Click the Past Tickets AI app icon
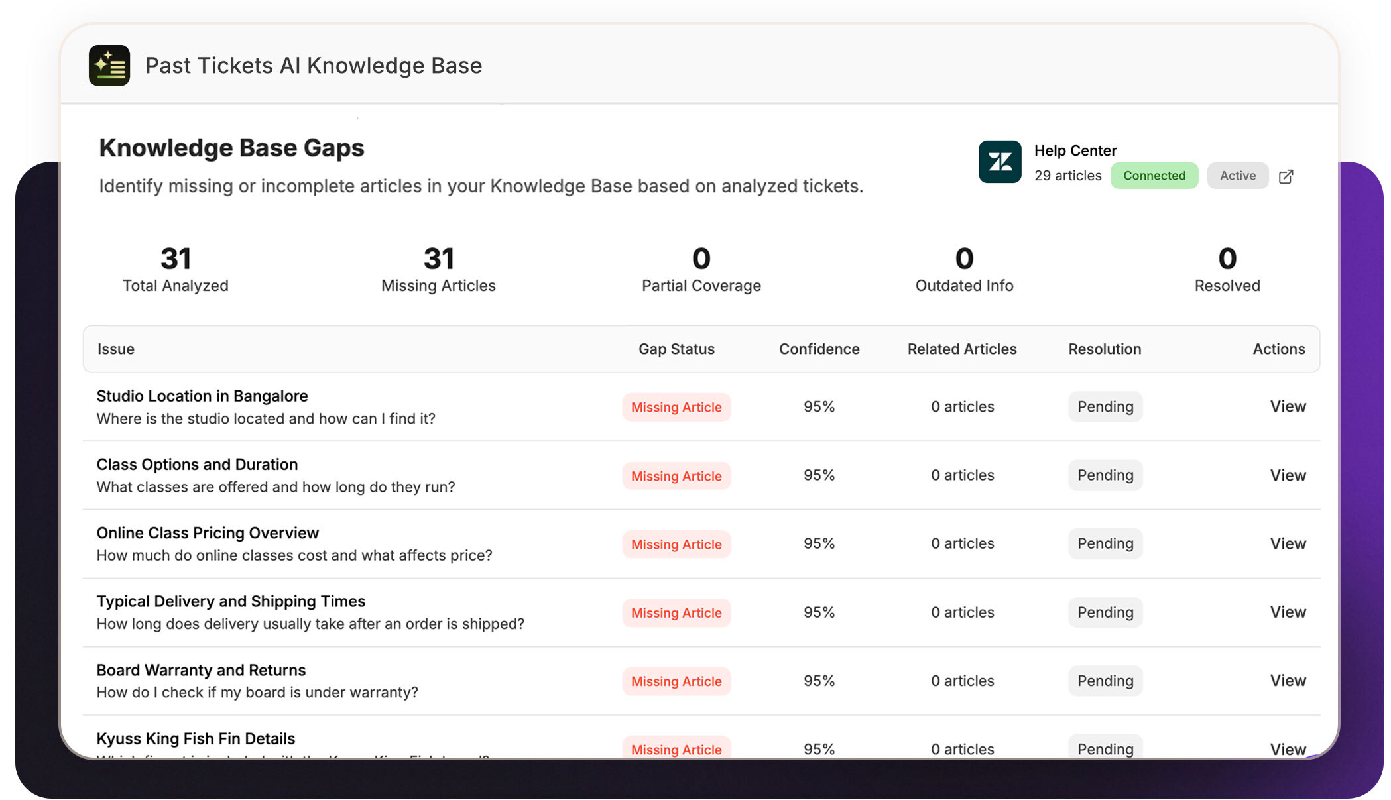This screenshot has height=800, width=1391. click(x=109, y=65)
